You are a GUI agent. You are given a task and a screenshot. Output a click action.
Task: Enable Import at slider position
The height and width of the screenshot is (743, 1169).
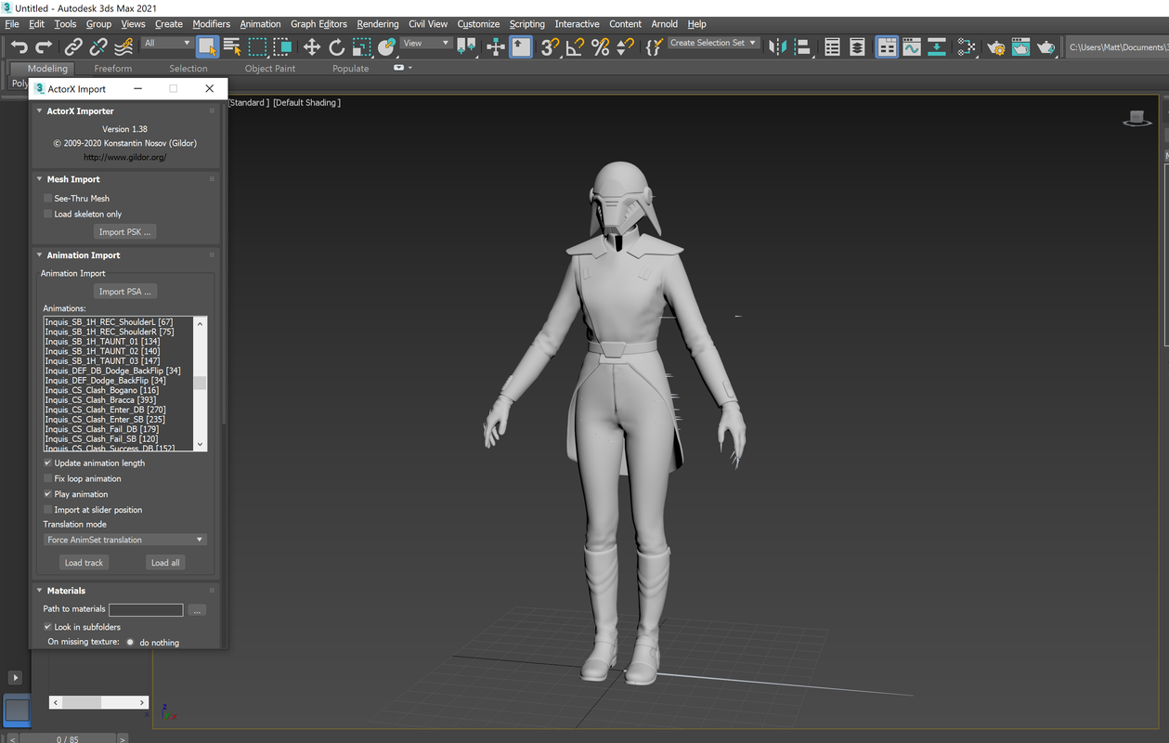[48, 510]
